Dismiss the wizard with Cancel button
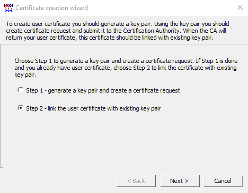The image size is (248, 193). 223,181
